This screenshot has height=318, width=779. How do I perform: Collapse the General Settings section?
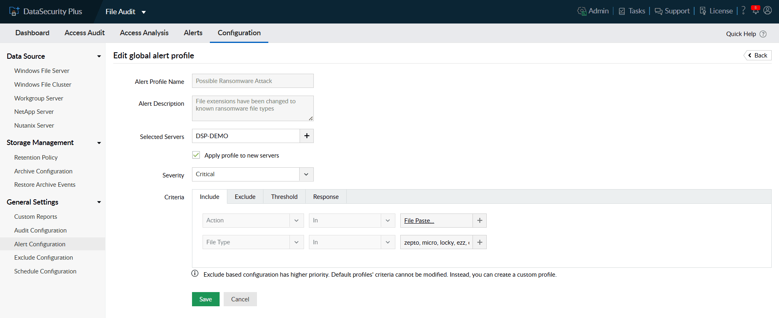tap(99, 202)
